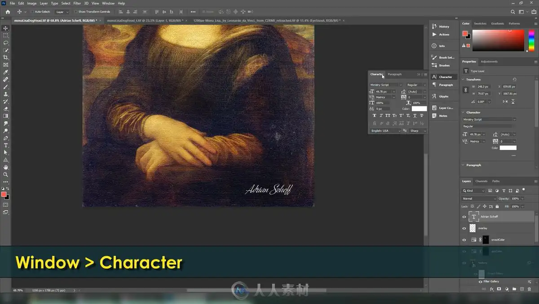Click the new group folder icon in Layers

point(514,289)
